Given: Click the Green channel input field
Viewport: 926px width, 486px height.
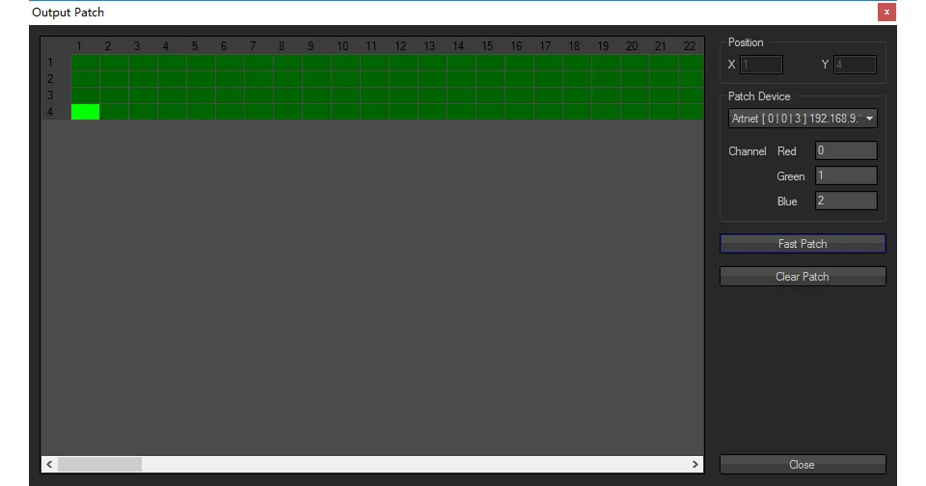Looking at the screenshot, I should pyautogui.click(x=846, y=175).
